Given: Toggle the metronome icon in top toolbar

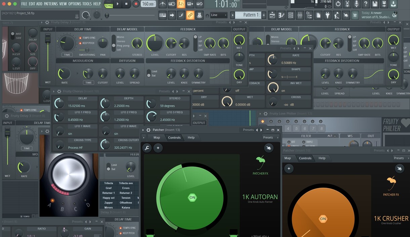Looking at the screenshot, I should 163,4.
